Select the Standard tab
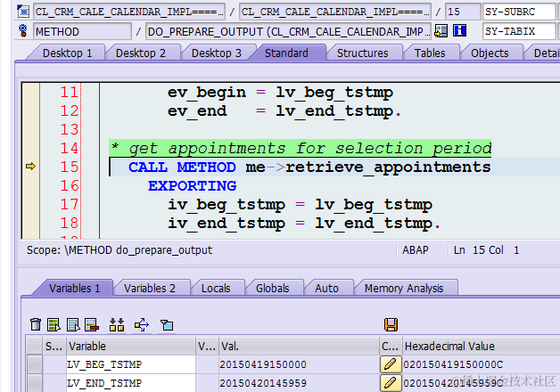This screenshot has width=560, height=392. [x=286, y=53]
